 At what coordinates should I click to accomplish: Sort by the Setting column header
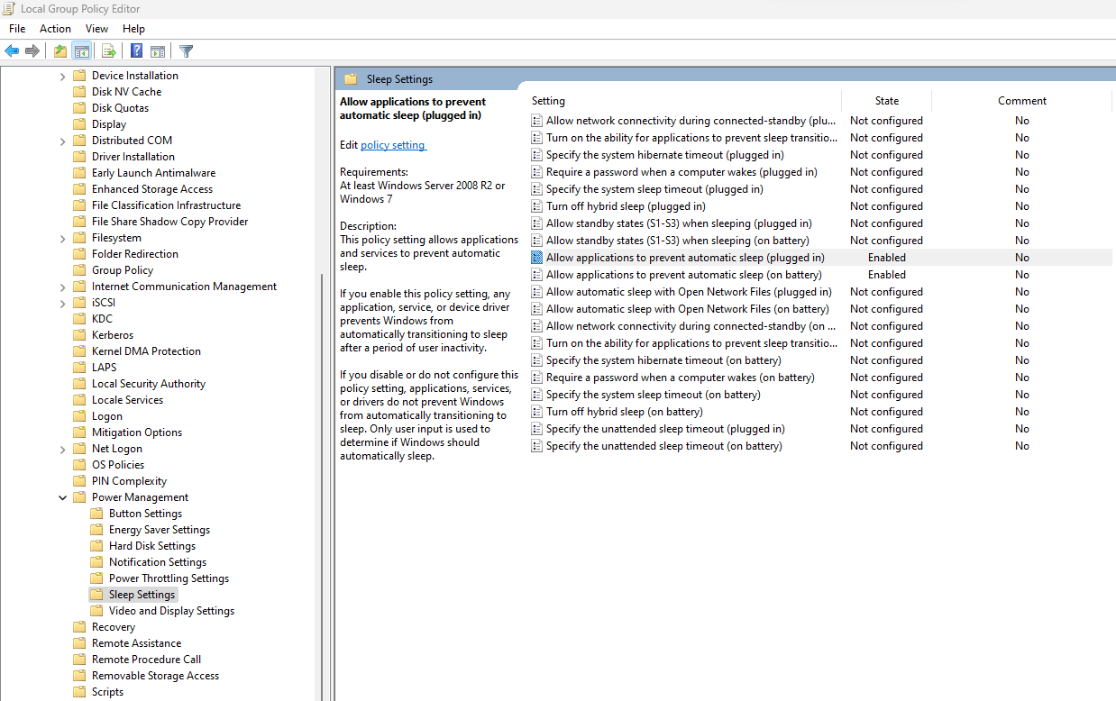click(685, 101)
